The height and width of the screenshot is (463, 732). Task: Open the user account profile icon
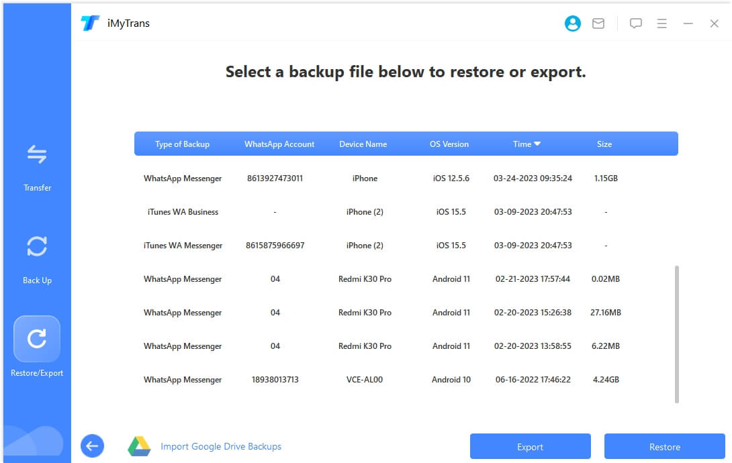[x=572, y=23]
